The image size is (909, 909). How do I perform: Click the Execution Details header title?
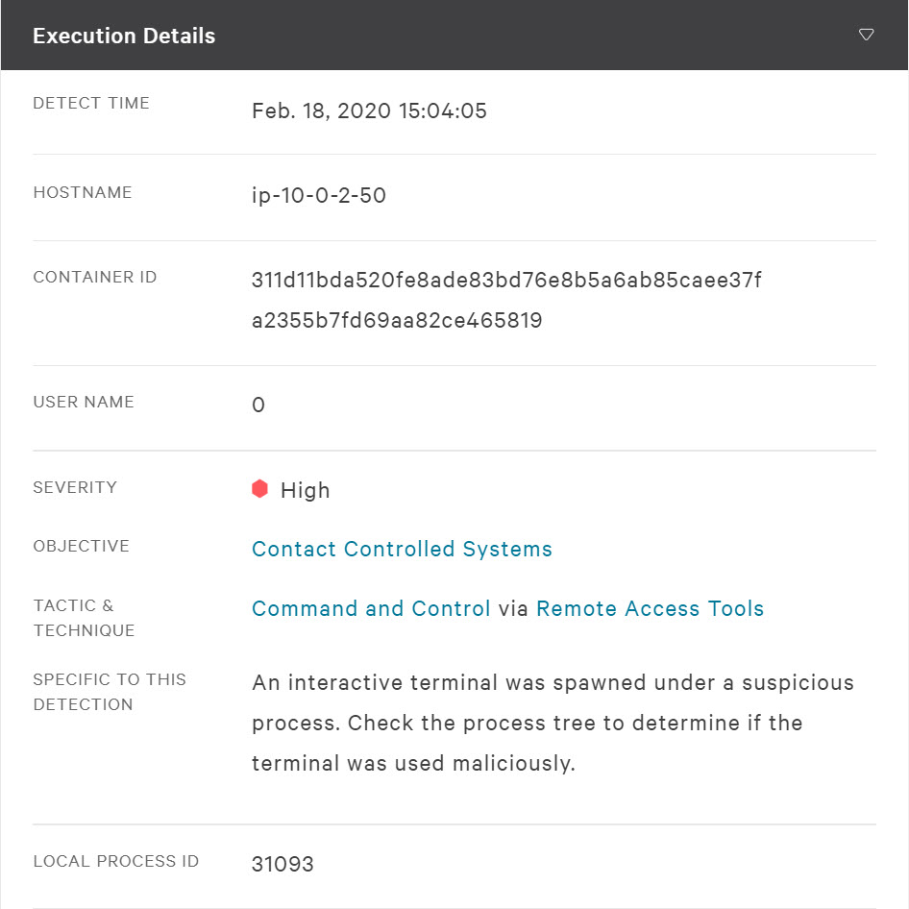124,36
